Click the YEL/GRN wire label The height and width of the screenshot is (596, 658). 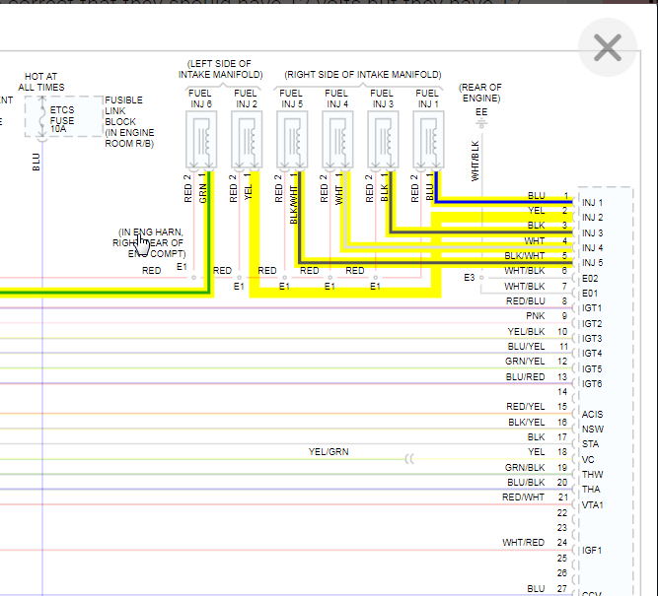tap(329, 452)
